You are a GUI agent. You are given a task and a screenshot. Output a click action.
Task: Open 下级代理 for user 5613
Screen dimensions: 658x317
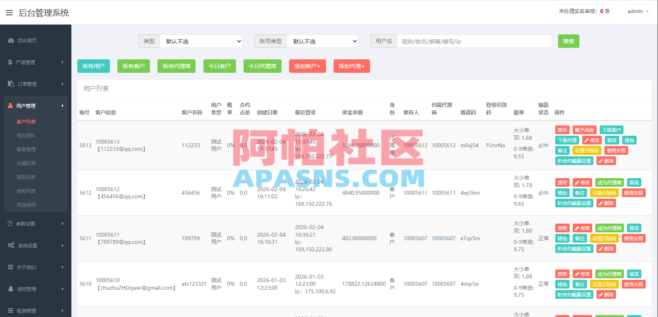567,140
